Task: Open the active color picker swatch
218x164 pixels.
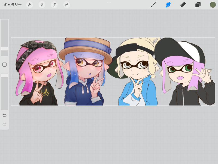Action: click(213, 5)
